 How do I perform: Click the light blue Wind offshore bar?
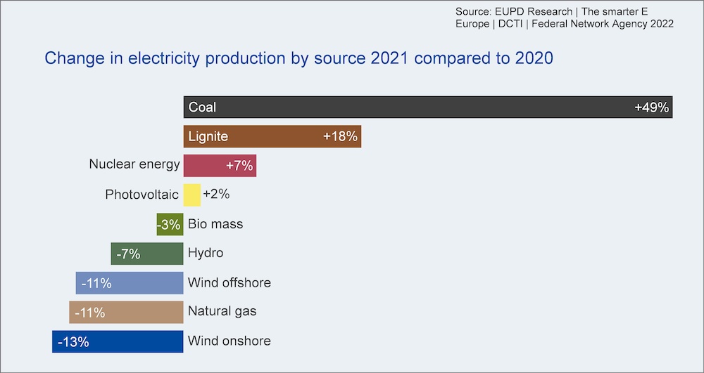coord(130,283)
